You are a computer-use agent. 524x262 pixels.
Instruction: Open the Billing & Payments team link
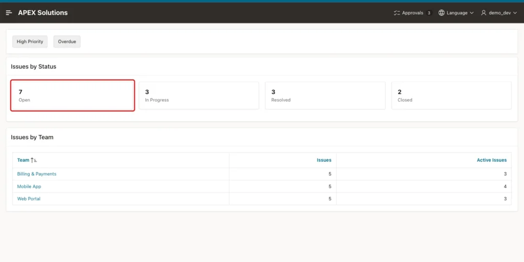(x=37, y=174)
